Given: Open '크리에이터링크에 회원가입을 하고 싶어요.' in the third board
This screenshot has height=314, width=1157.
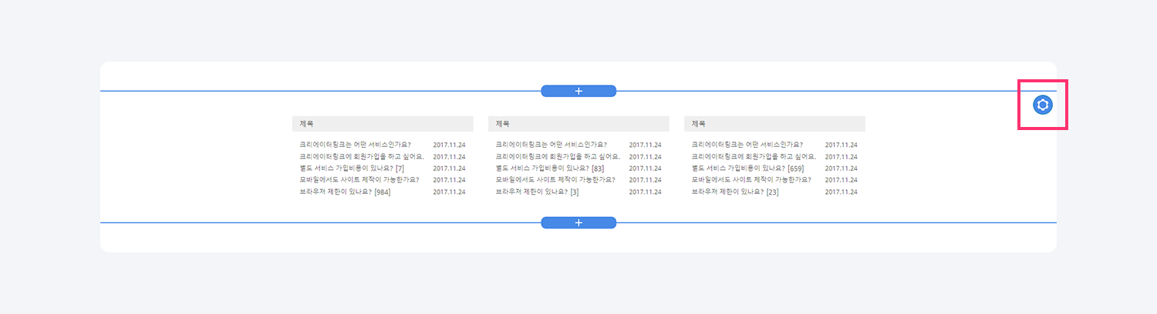Looking at the screenshot, I should tap(754, 156).
